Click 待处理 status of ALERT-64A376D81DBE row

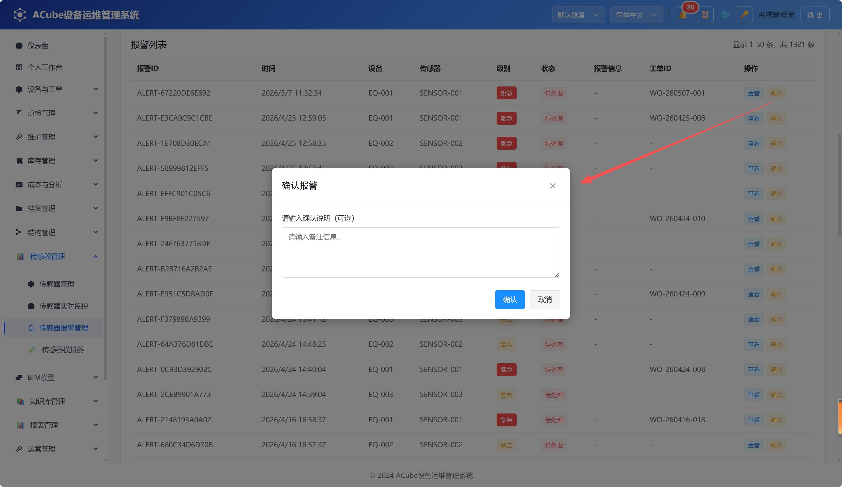554,344
